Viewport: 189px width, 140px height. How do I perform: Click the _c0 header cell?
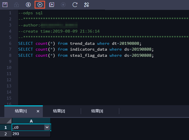31,127
